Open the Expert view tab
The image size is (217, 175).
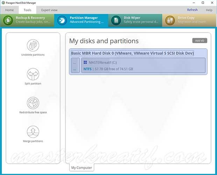coord(49,10)
